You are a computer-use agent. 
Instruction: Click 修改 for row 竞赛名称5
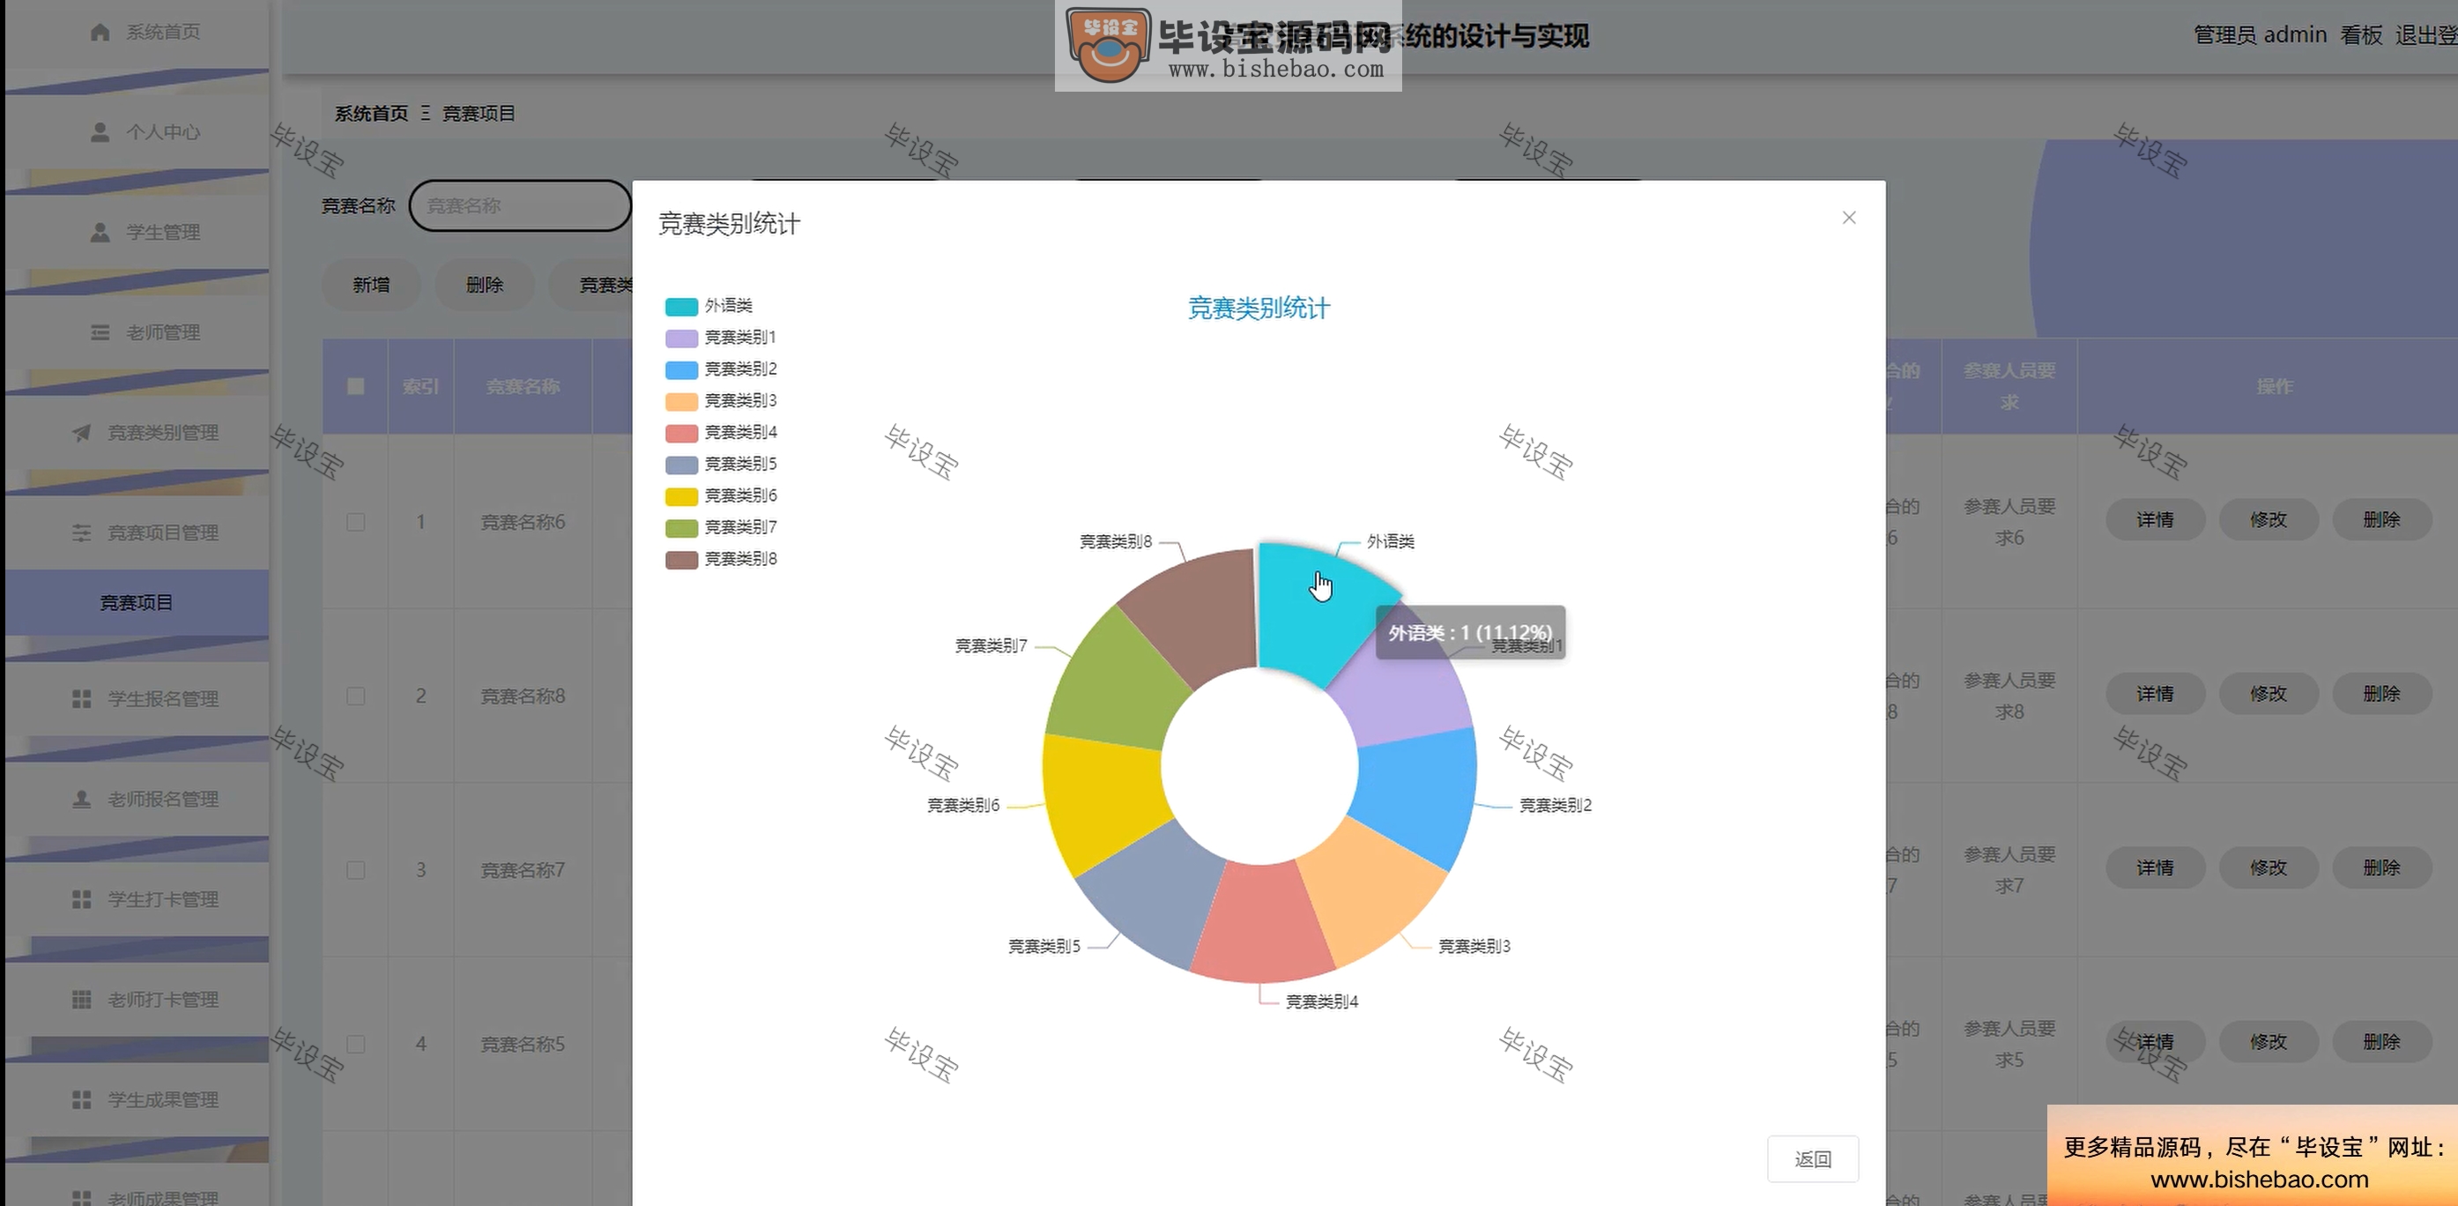tap(2269, 1042)
